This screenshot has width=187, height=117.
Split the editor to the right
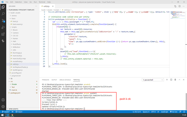click(x=179, y=6)
